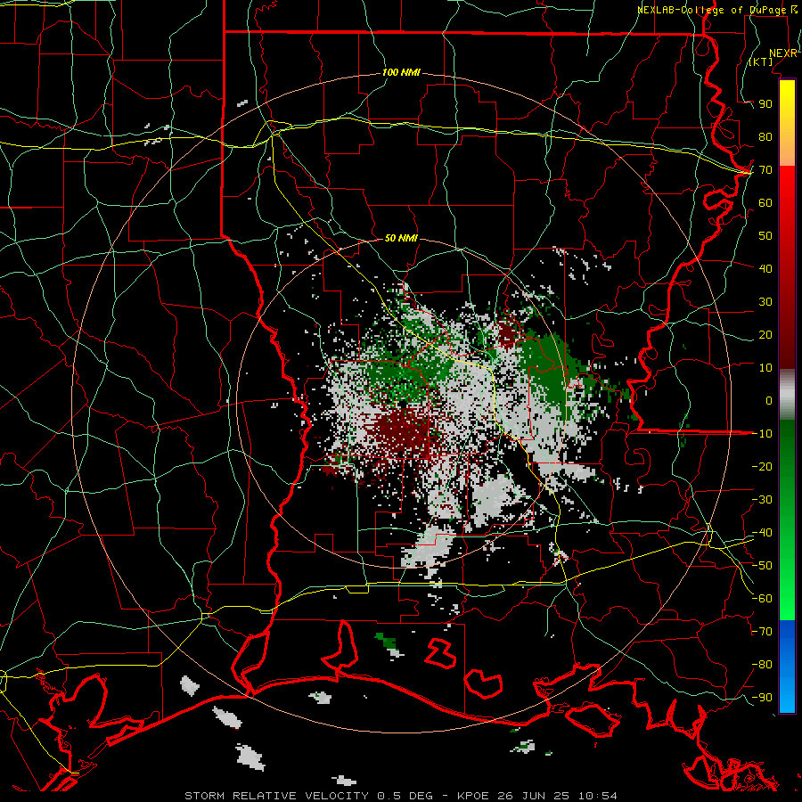Click the positive 10 knot scale label
This screenshot has width=802, height=802.
[x=765, y=368]
